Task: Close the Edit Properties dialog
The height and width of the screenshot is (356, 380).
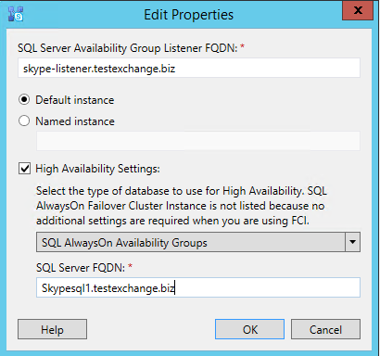Action: [358, 10]
